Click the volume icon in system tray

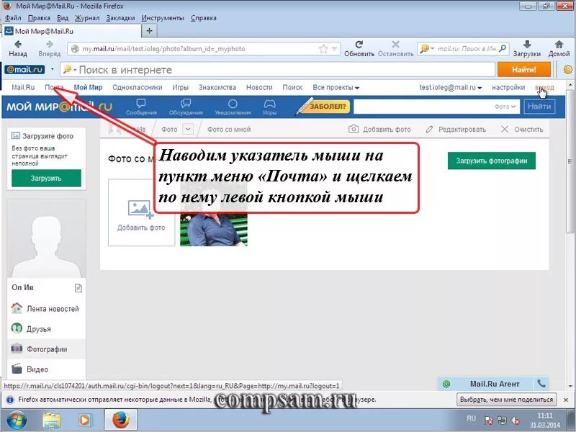point(516,420)
